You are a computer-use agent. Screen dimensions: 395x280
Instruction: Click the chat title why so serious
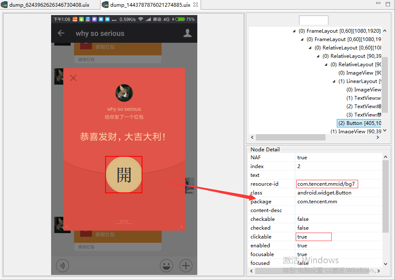pyautogui.click(x=100, y=33)
